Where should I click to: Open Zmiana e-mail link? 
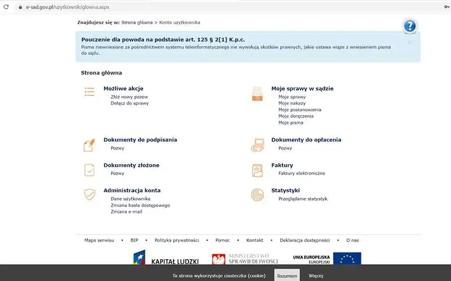[x=126, y=212]
